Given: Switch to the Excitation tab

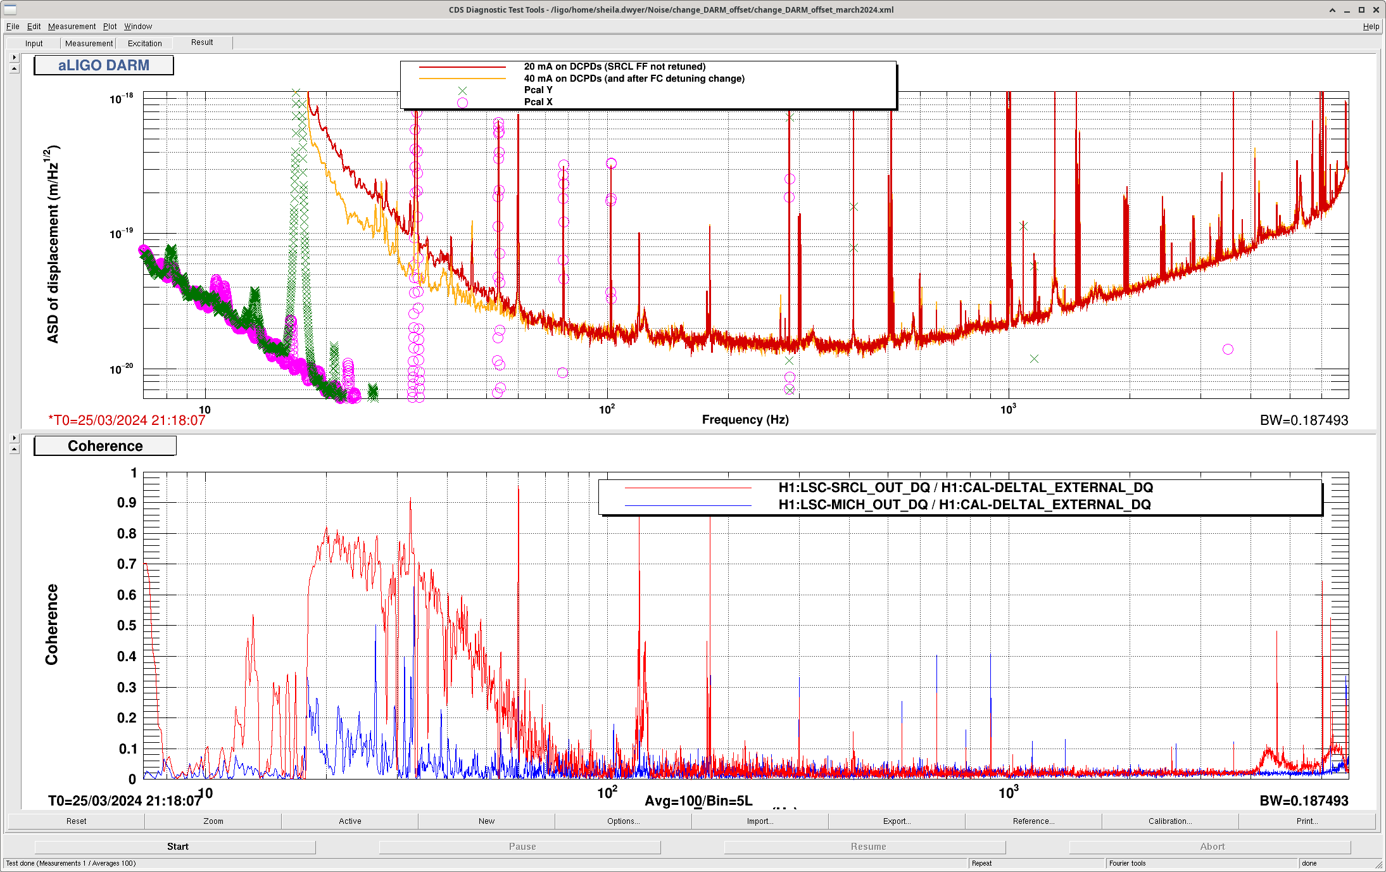Looking at the screenshot, I should [x=144, y=44].
